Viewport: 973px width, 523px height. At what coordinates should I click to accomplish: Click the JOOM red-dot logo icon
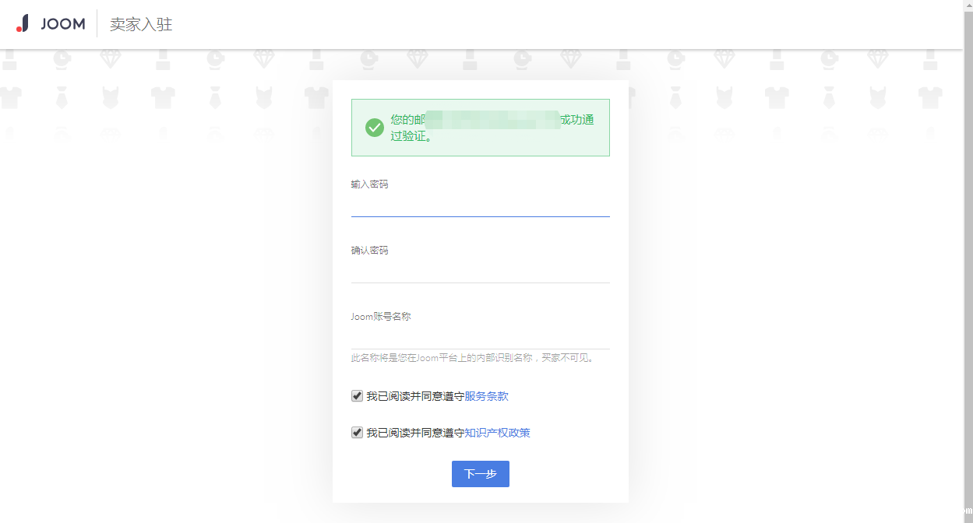point(23,23)
